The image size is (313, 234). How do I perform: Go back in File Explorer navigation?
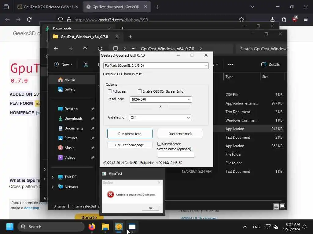[x=56, y=49]
